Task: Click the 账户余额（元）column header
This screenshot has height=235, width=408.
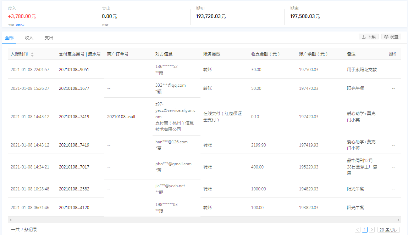Action: coord(313,54)
